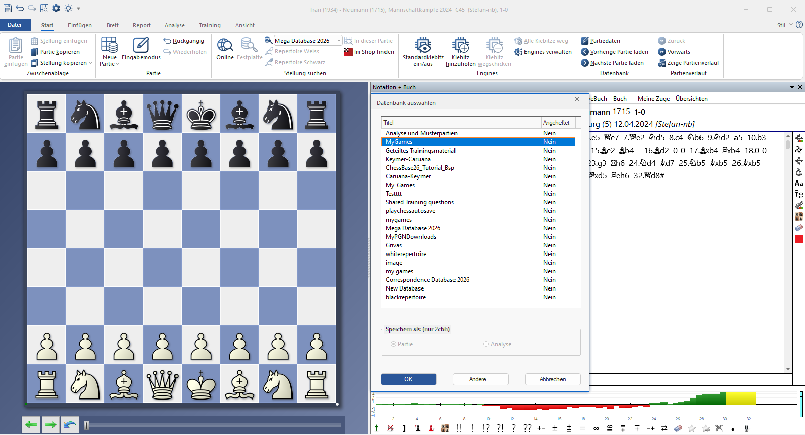805x435 pixels.
Task: Click the take back move arrow icon
Action: [x=70, y=425]
